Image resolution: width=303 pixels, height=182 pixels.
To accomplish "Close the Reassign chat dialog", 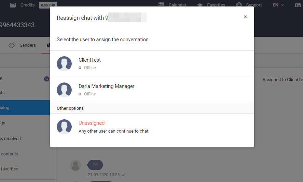I will pyautogui.click(x=245, y=17).
